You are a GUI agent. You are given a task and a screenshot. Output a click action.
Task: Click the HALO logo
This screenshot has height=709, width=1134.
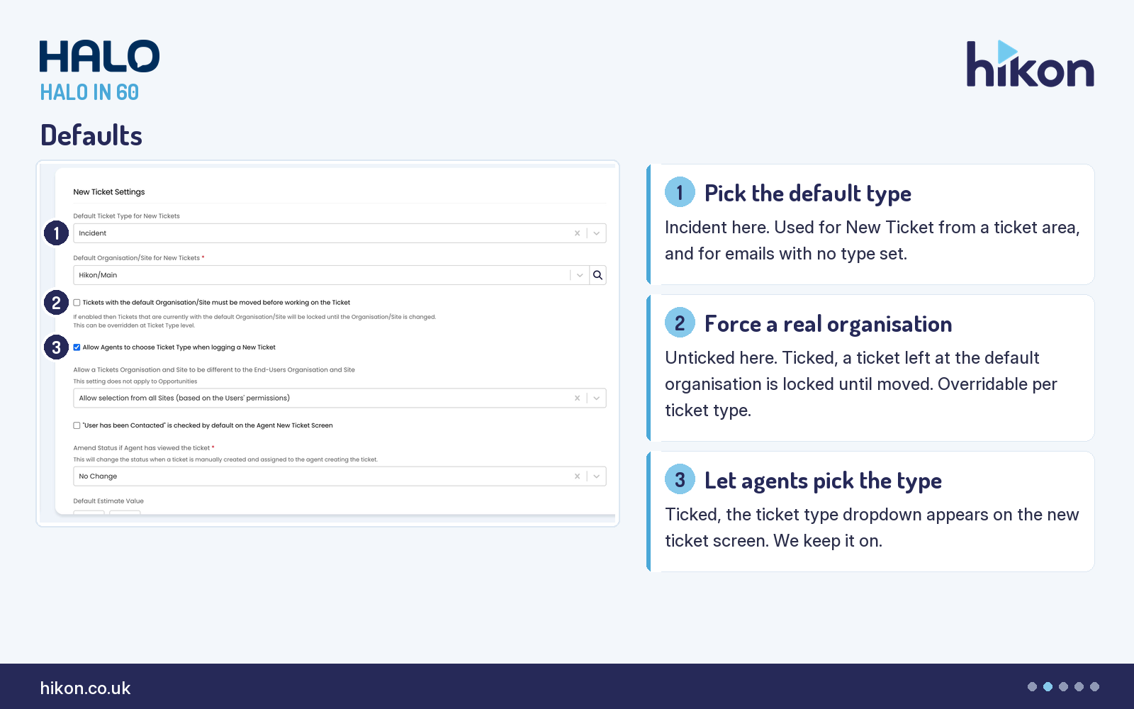click(99, 56)
